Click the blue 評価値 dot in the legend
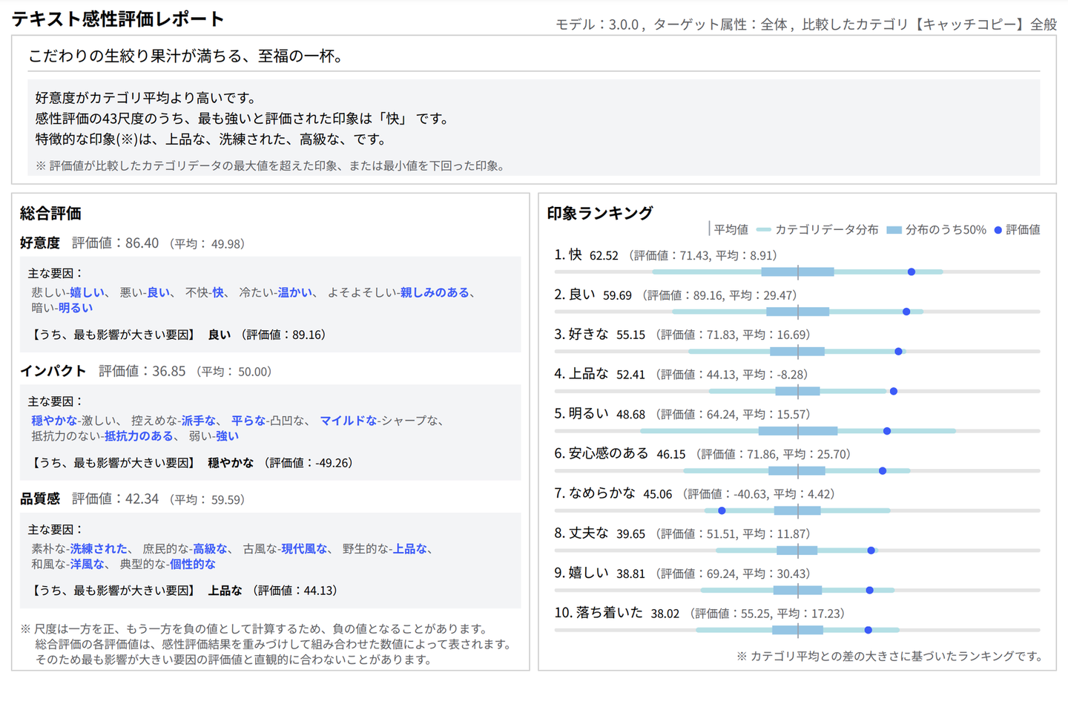Screen dimensions: 1068x710 [x=998, y=230]
